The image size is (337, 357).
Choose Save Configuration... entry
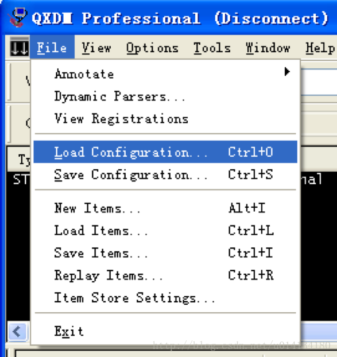coord(165,174)
